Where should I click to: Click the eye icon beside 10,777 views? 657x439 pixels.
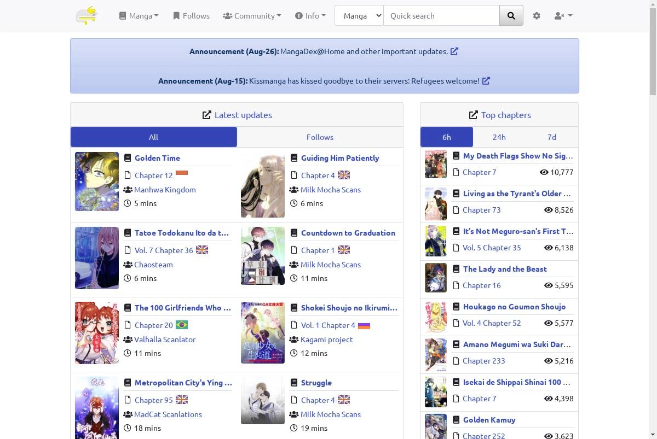tap(544, 172)
